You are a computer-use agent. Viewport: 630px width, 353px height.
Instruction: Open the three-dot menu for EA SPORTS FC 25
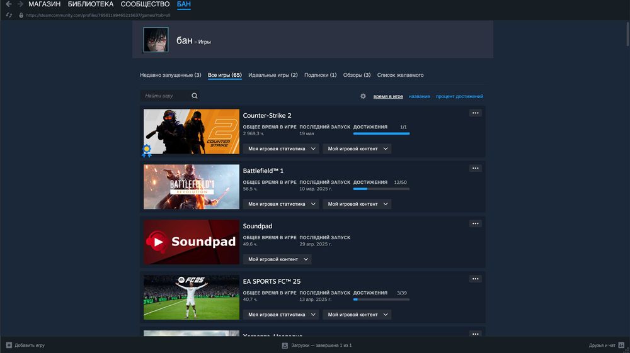click(475, 279)
